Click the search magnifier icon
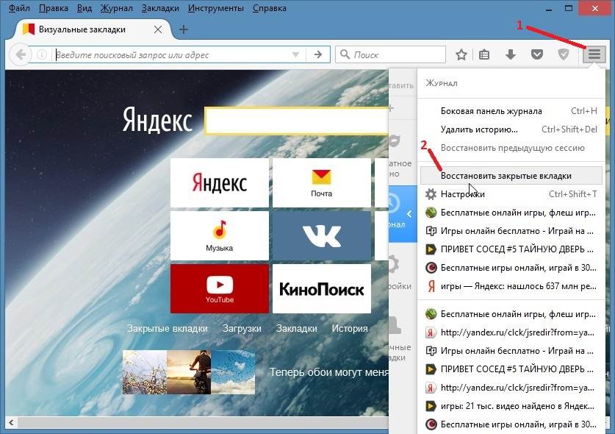615x434 pixels. [x=345, y=54]
